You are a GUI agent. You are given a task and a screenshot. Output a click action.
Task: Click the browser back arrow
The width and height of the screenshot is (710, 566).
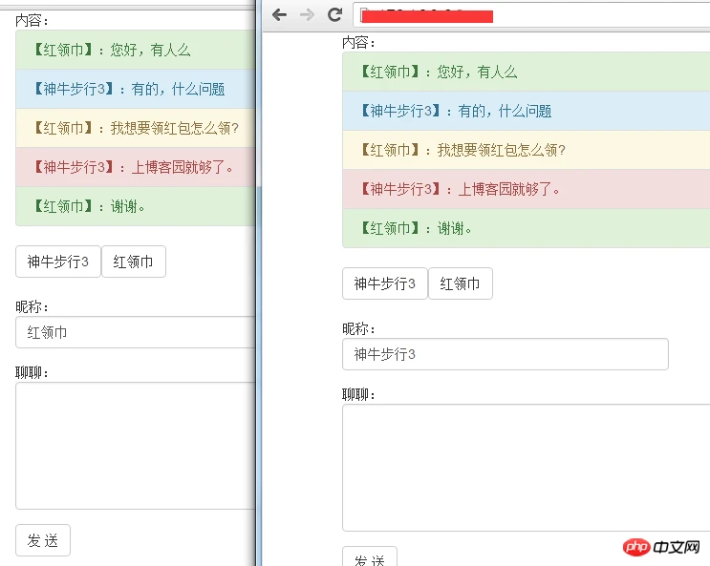(279, 14)
